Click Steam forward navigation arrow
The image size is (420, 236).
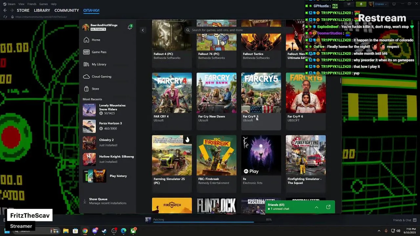point(11,10)
